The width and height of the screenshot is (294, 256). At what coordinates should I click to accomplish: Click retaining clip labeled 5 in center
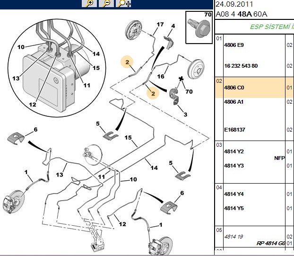coord(111,135)
